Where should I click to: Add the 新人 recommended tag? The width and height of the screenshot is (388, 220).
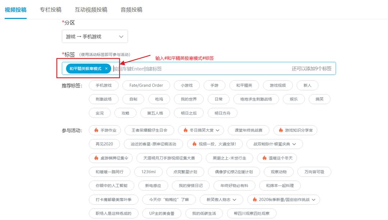pos(308,86)
